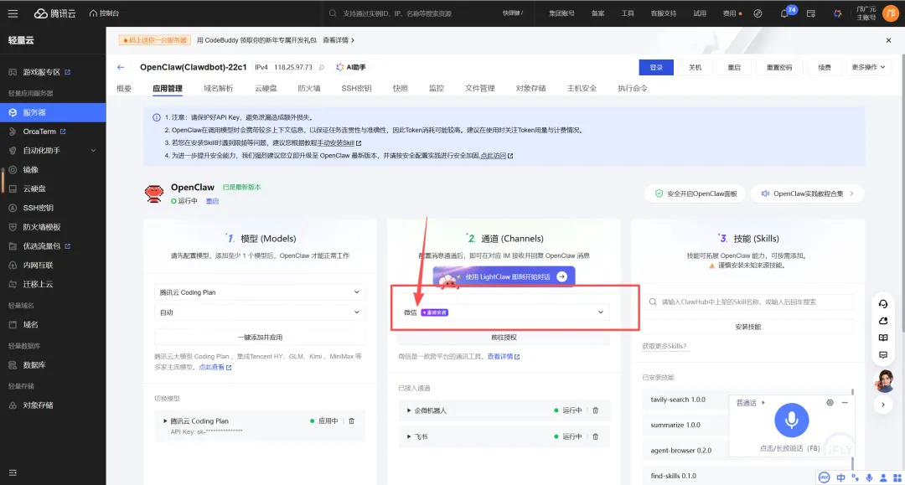Open the AI助手 assistant button
This screenshot has width=905, height=485.
[350, 68]
